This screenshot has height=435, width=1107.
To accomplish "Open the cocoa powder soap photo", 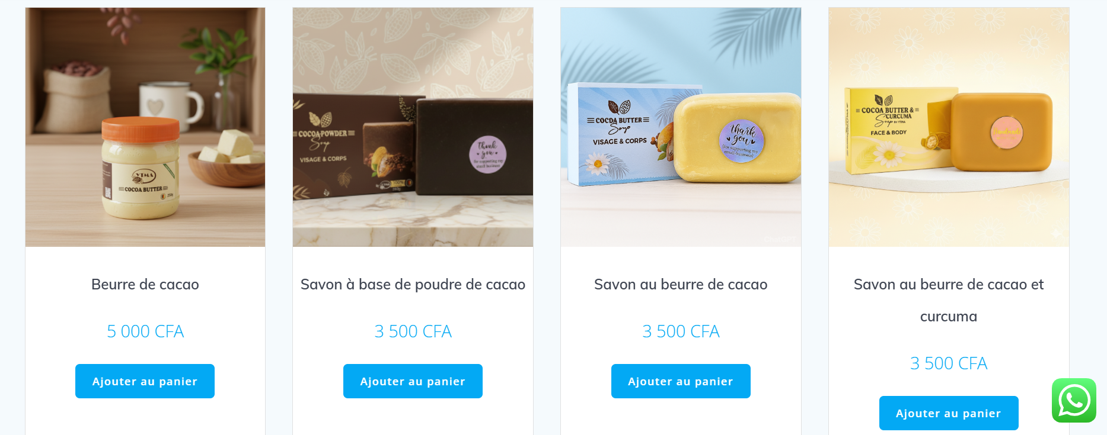I will pyautogui.click(x=413, y=127).
